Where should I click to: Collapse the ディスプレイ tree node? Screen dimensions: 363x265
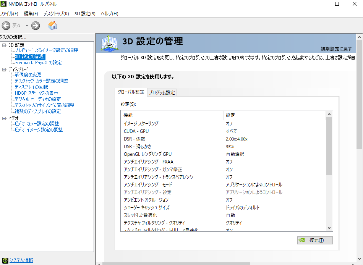4,69
